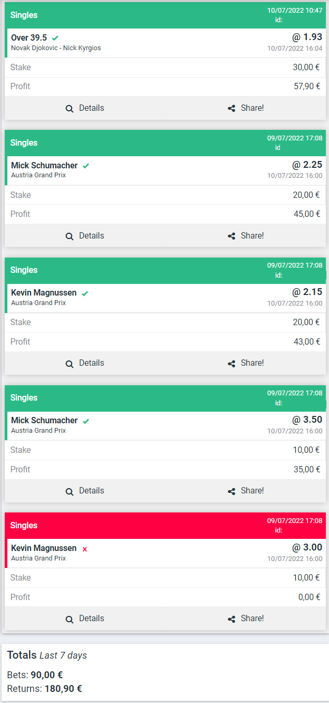329x703 pixels.
Task: Click the share icon for the 3.50 Schumacher bet
Action: coord(231,491)
